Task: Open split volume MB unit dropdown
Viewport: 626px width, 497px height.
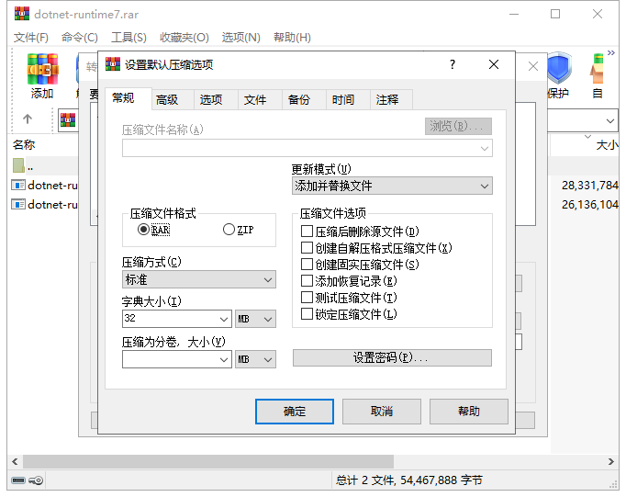Action: 255,359
